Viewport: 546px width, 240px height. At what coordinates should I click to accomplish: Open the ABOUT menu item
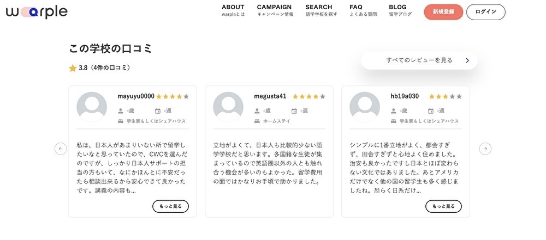(x=233, y=10)
